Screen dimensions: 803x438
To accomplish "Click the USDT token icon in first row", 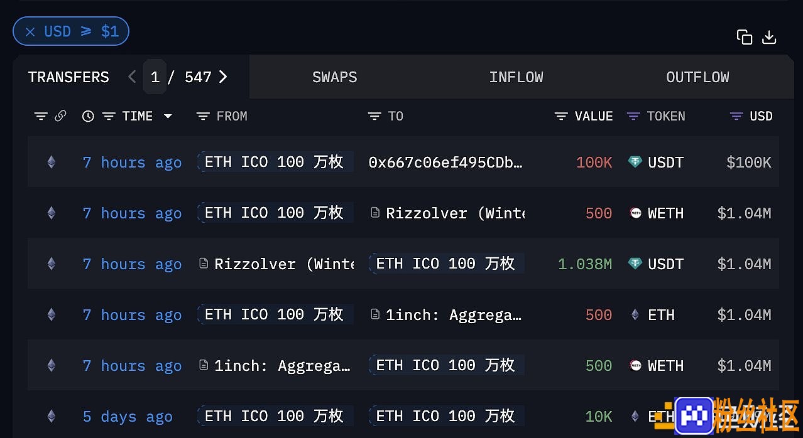I will point(635,163).
